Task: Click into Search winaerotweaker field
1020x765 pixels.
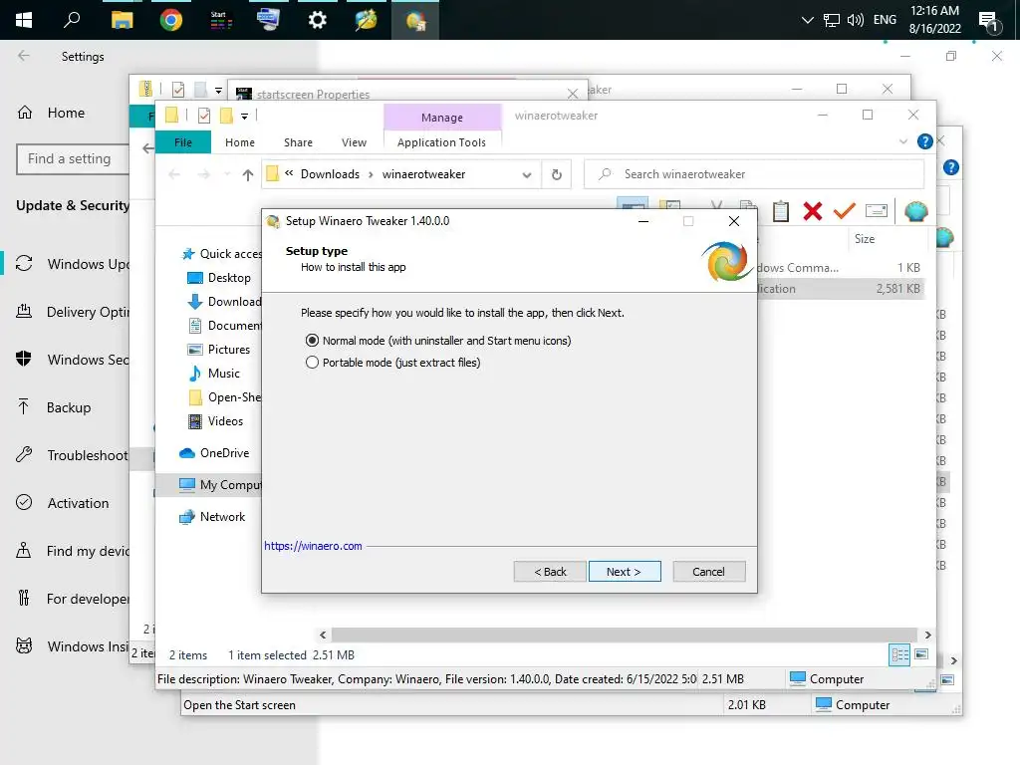Action: click(x=755, y=174)
